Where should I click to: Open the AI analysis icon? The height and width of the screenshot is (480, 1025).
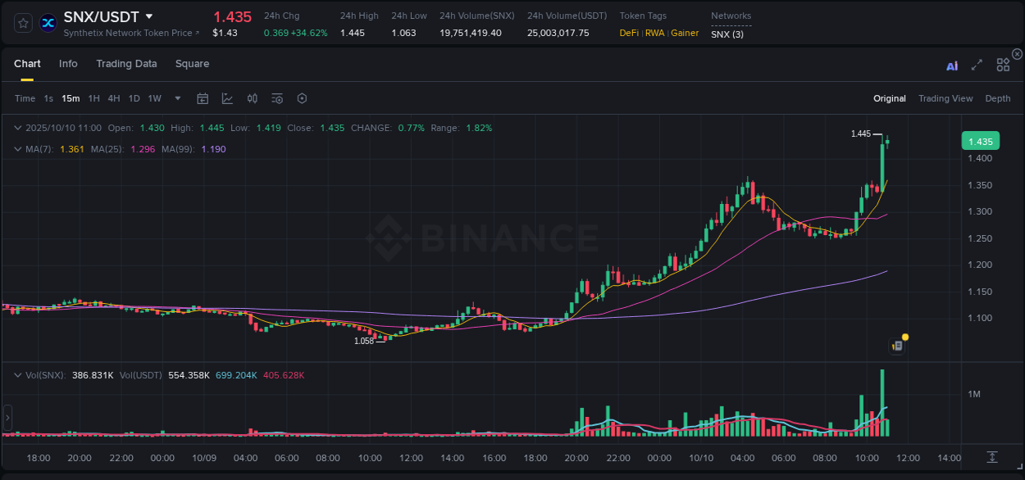click(952, 66)
